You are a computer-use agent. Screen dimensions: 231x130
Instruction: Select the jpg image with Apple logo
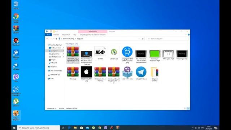[x=87, y=74]
